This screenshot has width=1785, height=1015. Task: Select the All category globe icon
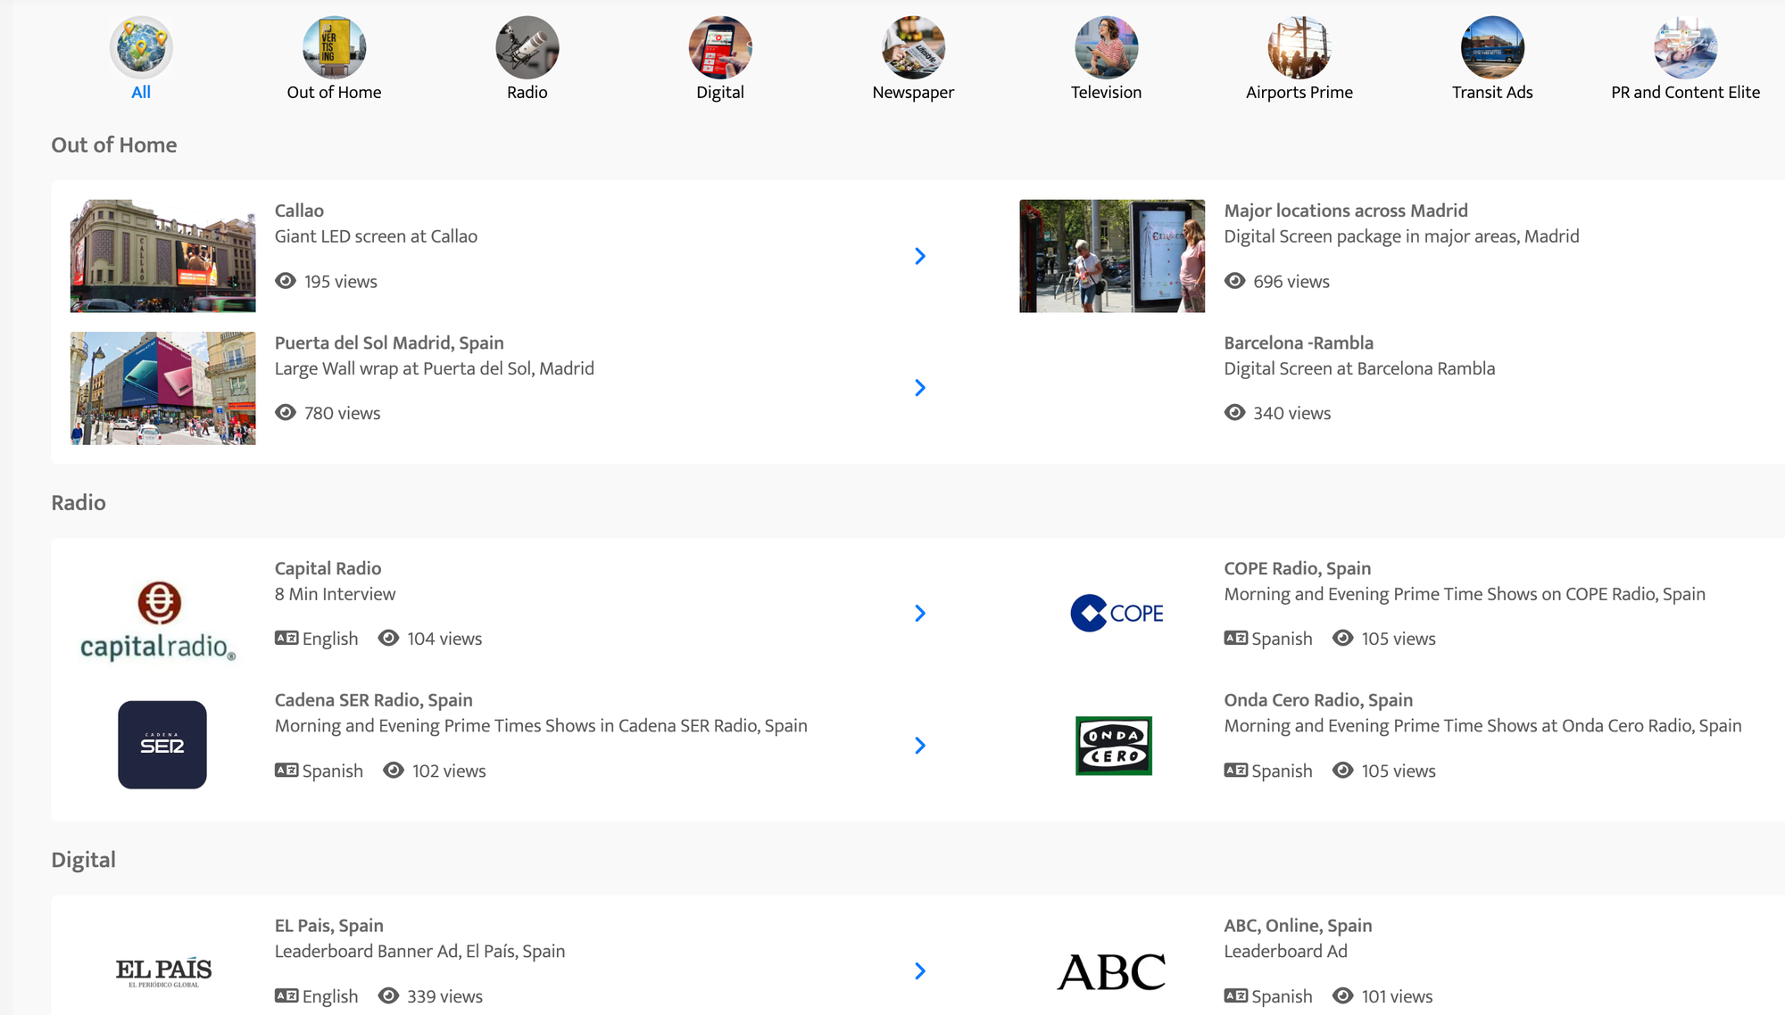(x=141, y=47)
